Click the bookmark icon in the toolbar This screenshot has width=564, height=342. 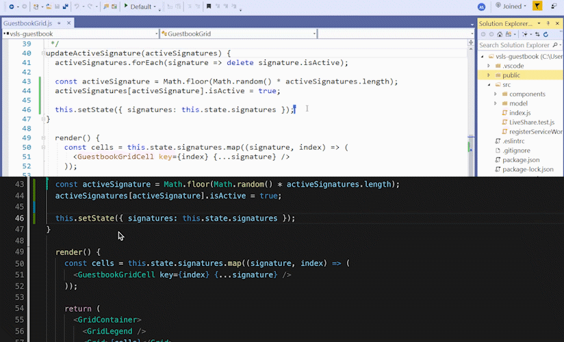click(x=209, y=6)
